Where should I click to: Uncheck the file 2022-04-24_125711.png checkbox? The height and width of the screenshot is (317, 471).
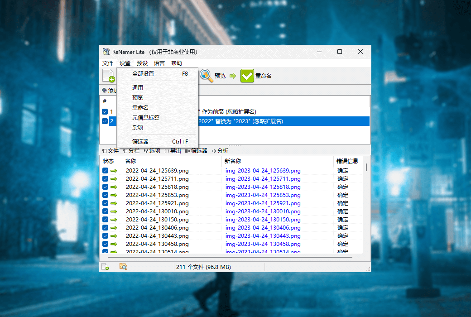click(105, 179)
